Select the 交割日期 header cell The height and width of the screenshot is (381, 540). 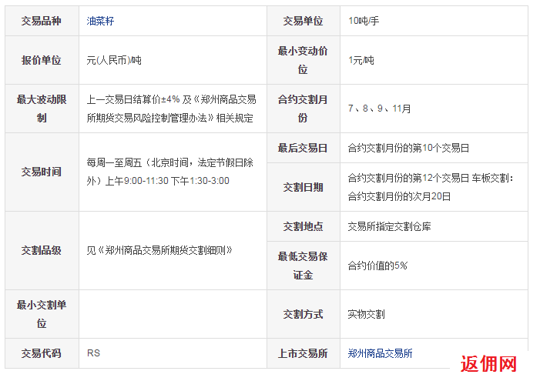[x=303, y=187]
